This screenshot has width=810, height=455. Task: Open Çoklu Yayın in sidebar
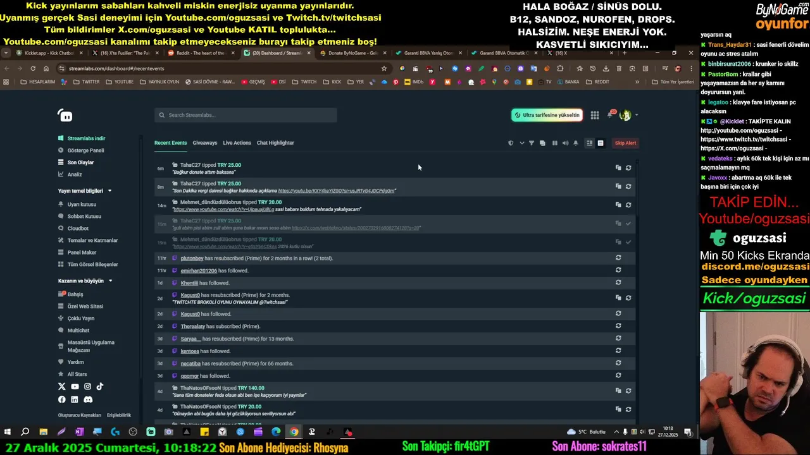[76, 318]
